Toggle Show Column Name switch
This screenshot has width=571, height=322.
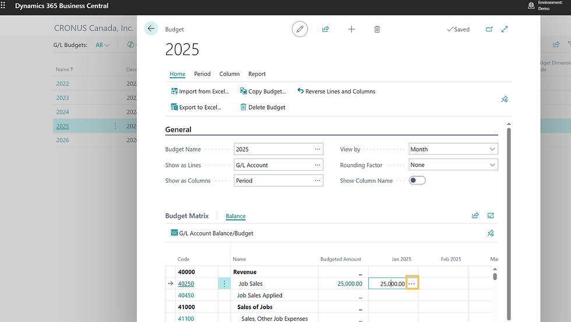[x=417, y=180]
